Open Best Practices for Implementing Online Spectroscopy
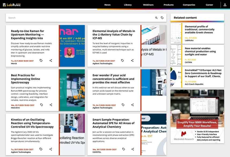230x157 pixels. coord(25,79)
